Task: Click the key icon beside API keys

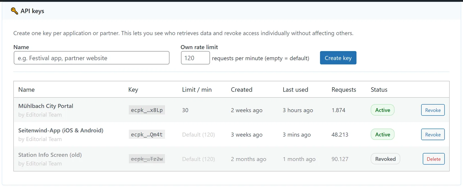Action: [x=14, y=11]
